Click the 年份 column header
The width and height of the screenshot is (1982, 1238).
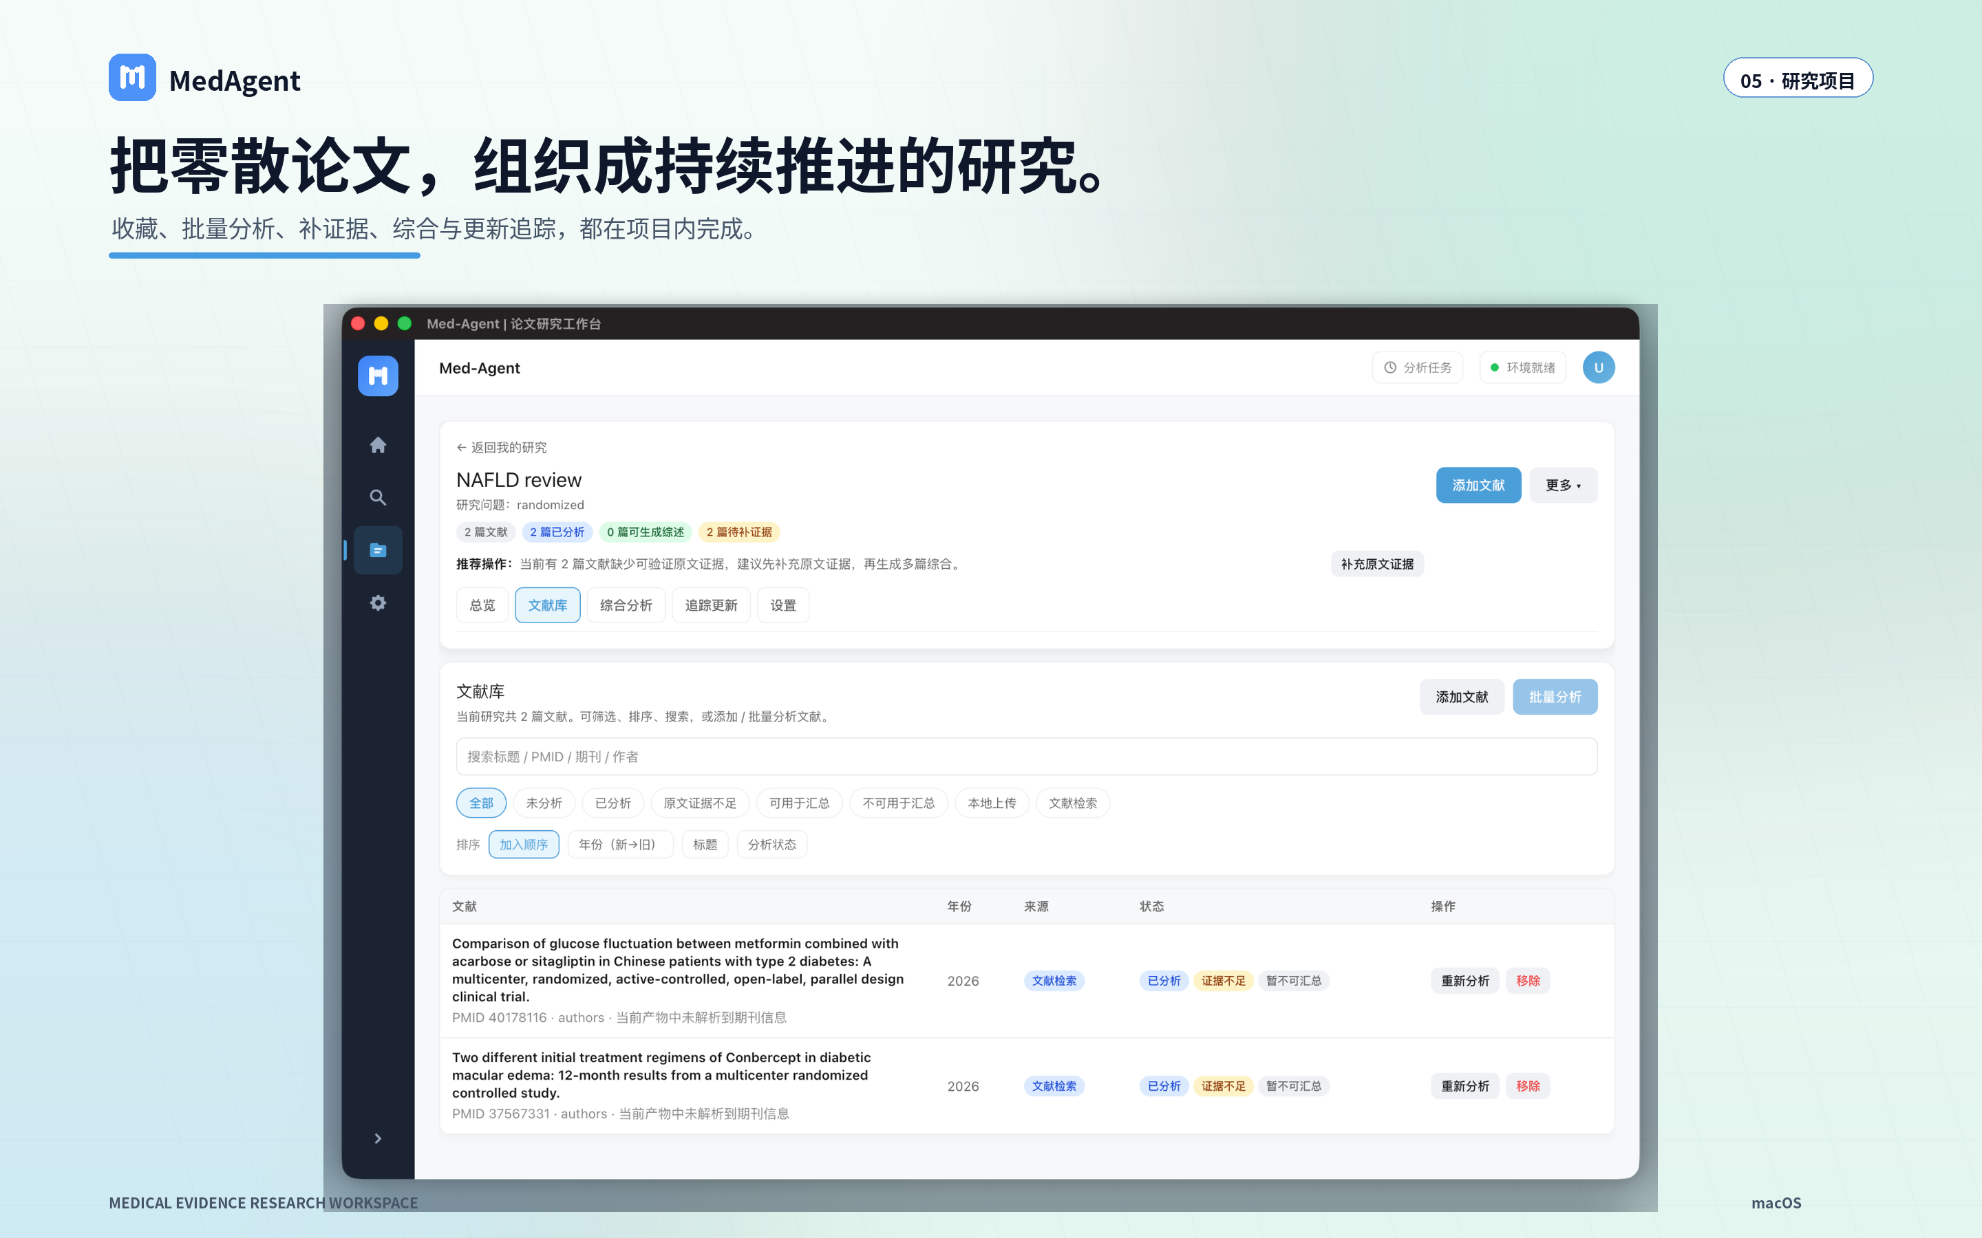pyautogui.click(x=959, y=906)
